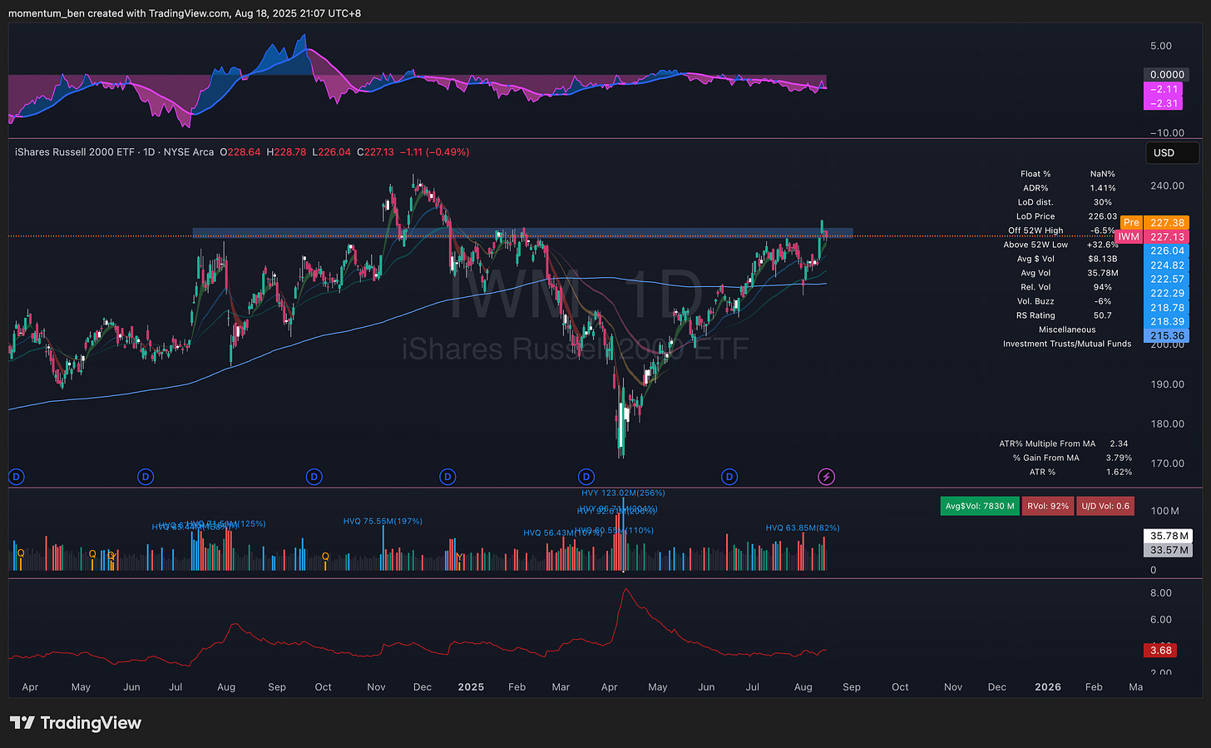
Task: Click the pink IWM symbol price label
Action: (x=1128, y=237)
